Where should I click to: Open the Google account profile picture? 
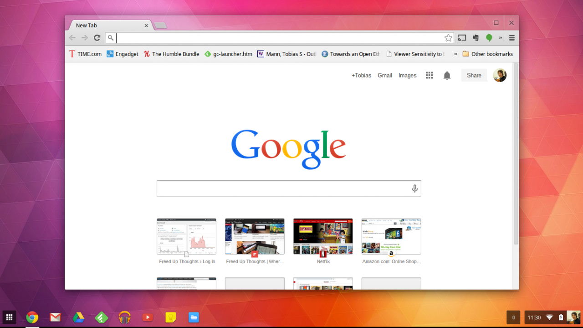[500, 75]
